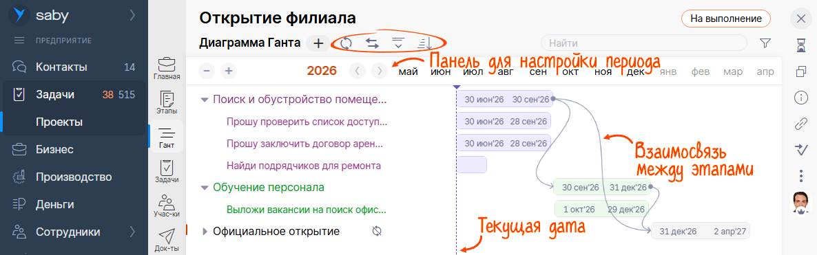This screenshot has width=817, height=255.
Task: Collapse the Поиск и обустройство помещения stage
Action: [205, 99]
